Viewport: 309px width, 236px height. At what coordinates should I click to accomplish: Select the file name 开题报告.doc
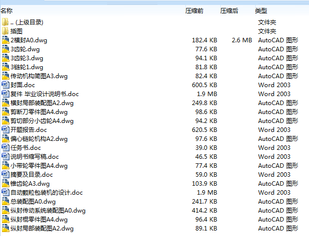coord(28,130)
